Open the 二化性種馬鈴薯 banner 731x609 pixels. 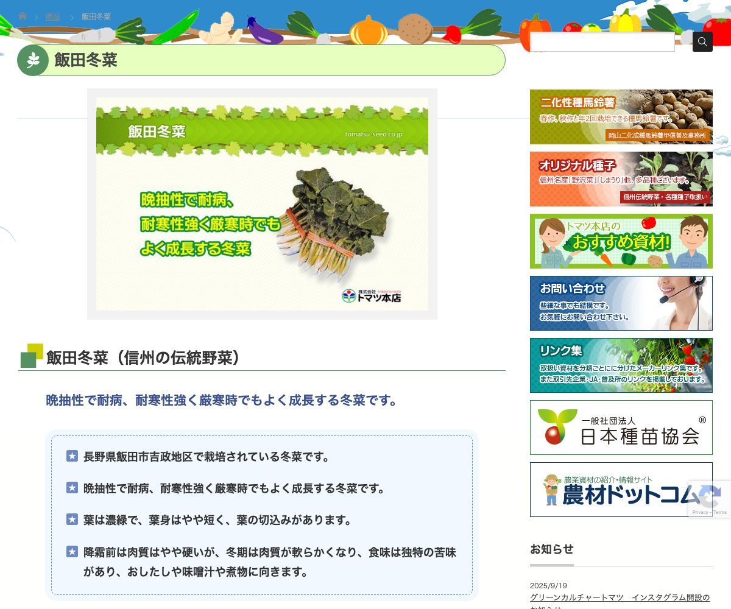621,117
